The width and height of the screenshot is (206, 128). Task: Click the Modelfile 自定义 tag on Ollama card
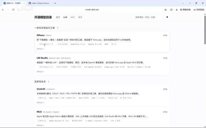[x=78, y=44]
